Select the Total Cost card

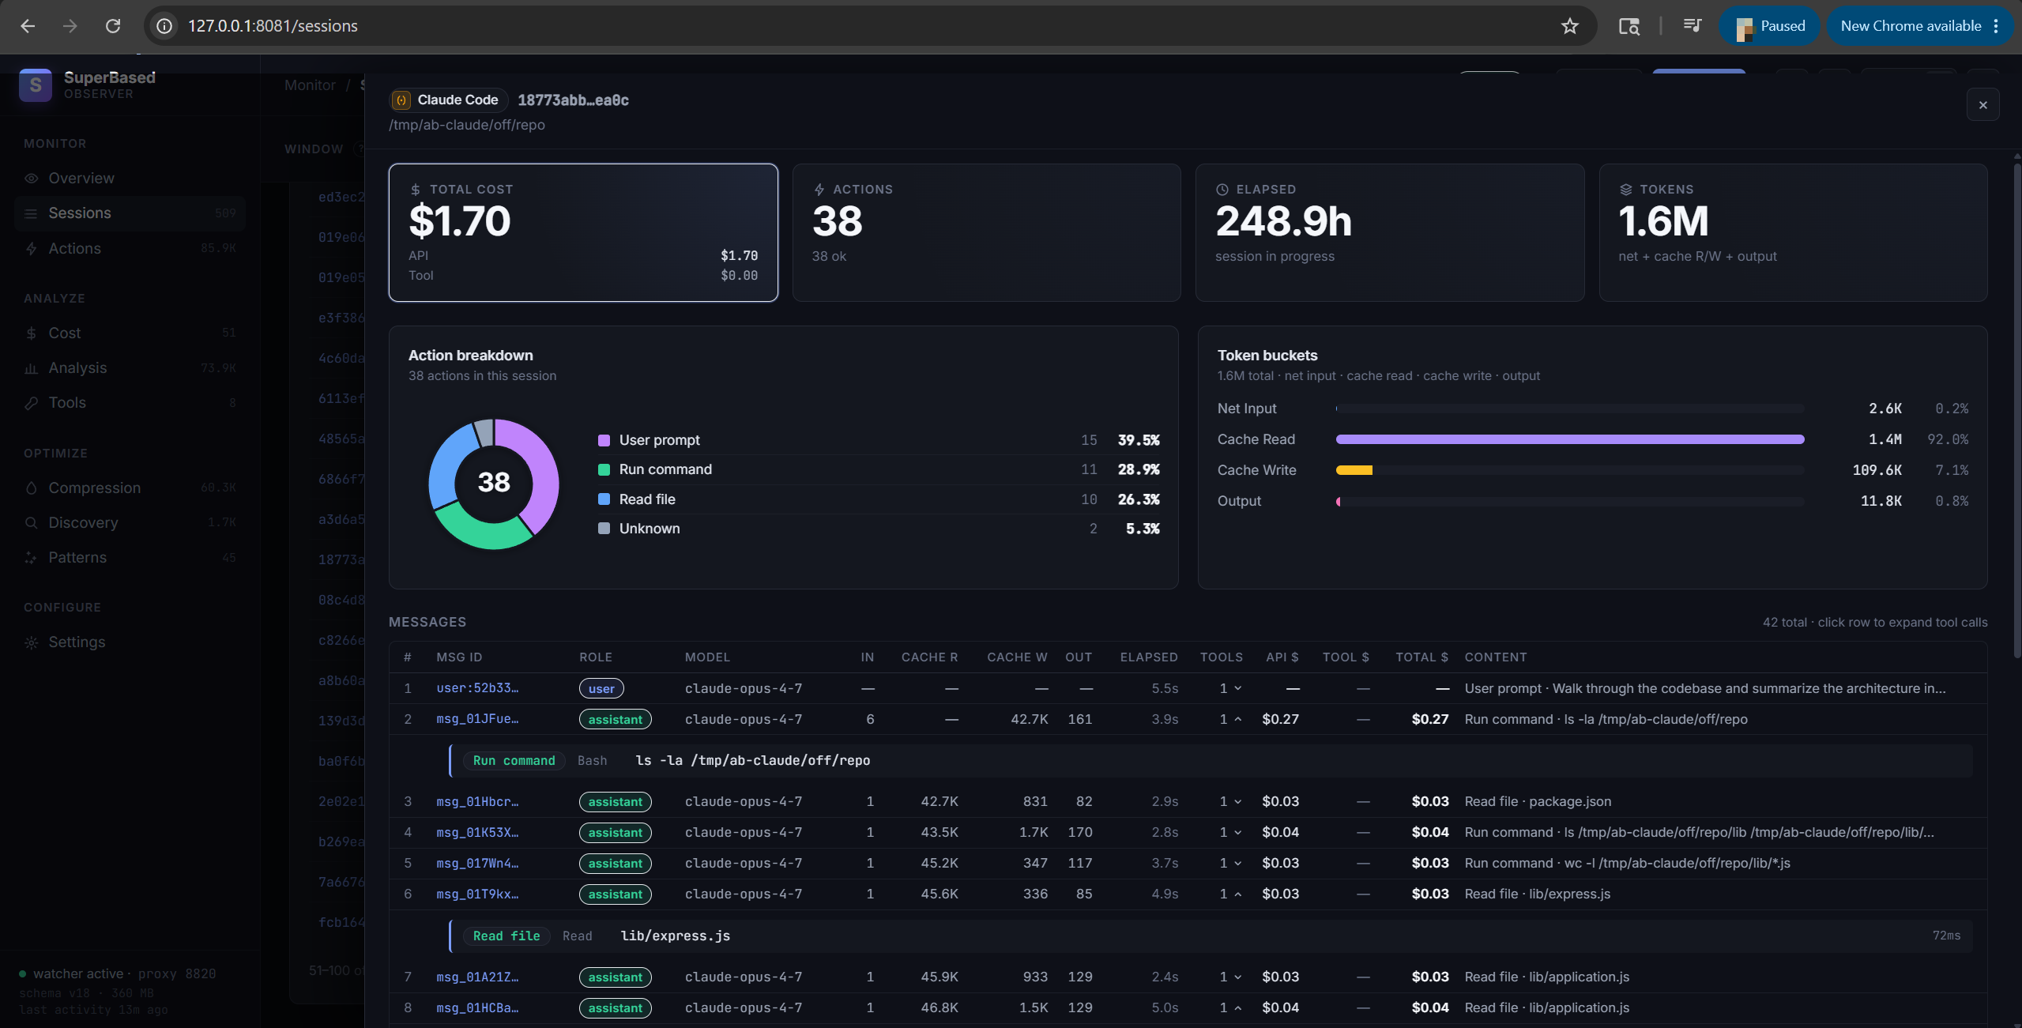pyautogui.click(x=583, y=232)
